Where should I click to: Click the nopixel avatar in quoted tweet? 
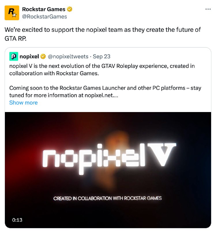pos(13,56)
